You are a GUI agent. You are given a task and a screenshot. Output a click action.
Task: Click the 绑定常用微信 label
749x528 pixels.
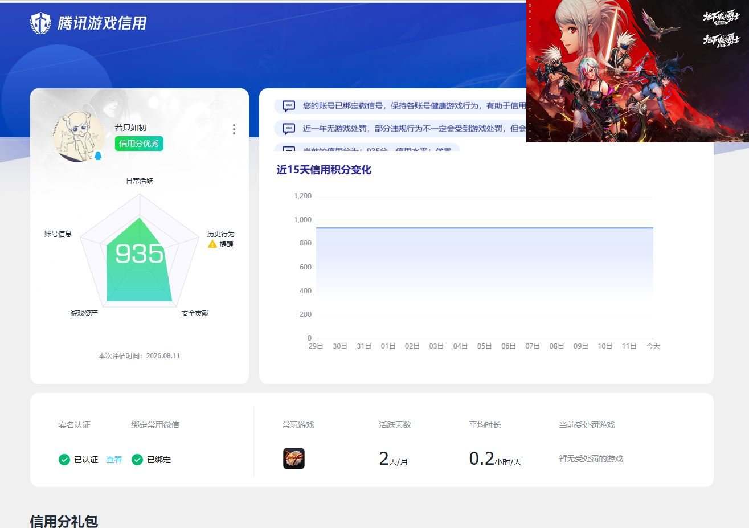(155, 425)
